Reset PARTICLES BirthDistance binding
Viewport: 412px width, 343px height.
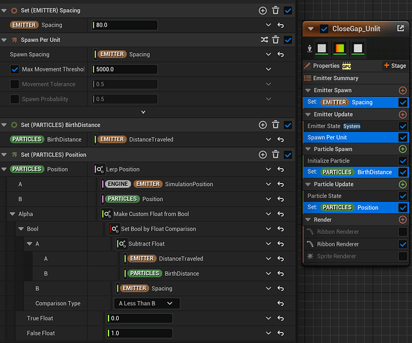281,139
